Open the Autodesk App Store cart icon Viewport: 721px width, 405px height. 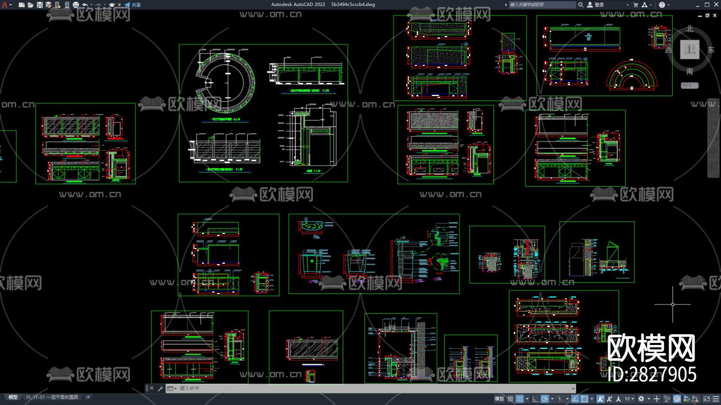click(x=635, y=5)
